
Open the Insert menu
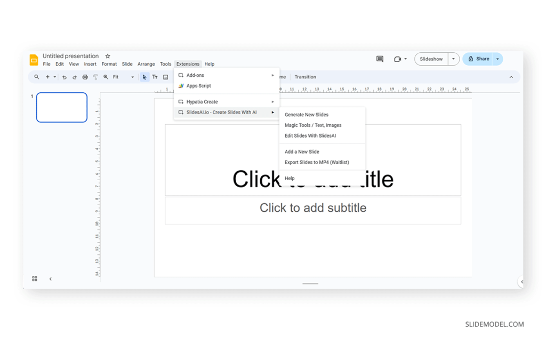(x=90, y=63)
